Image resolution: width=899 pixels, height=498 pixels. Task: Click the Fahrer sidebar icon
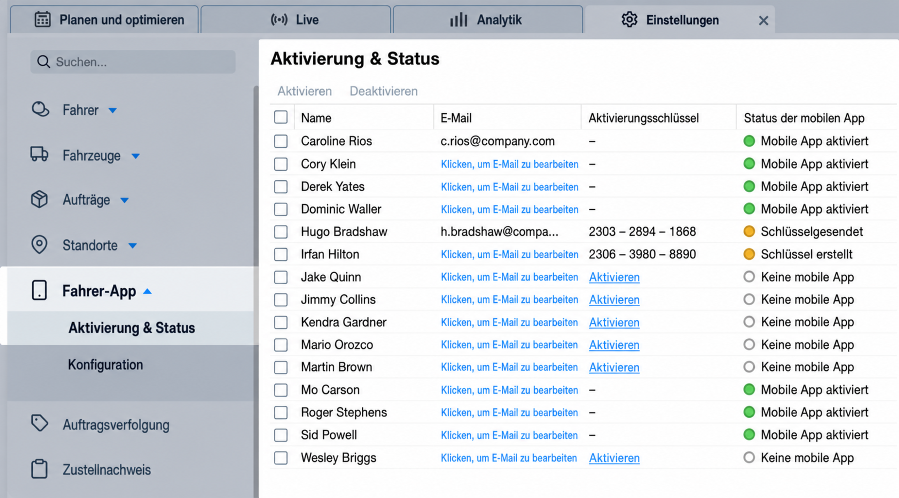40,109
